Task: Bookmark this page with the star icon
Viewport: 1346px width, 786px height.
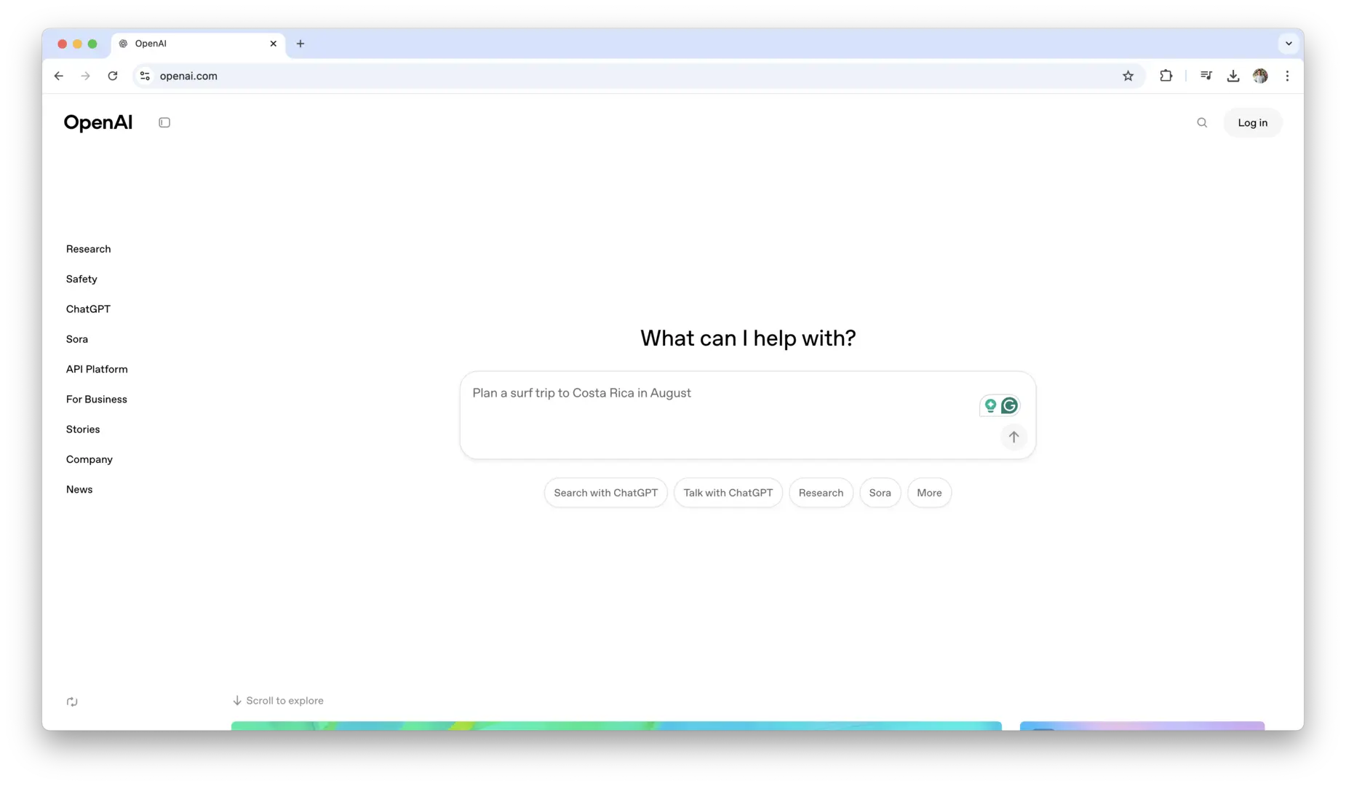Action: click(1128, 76)
